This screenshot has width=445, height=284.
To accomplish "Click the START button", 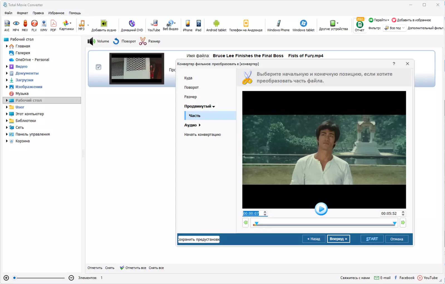I will [x=372, y=239].
